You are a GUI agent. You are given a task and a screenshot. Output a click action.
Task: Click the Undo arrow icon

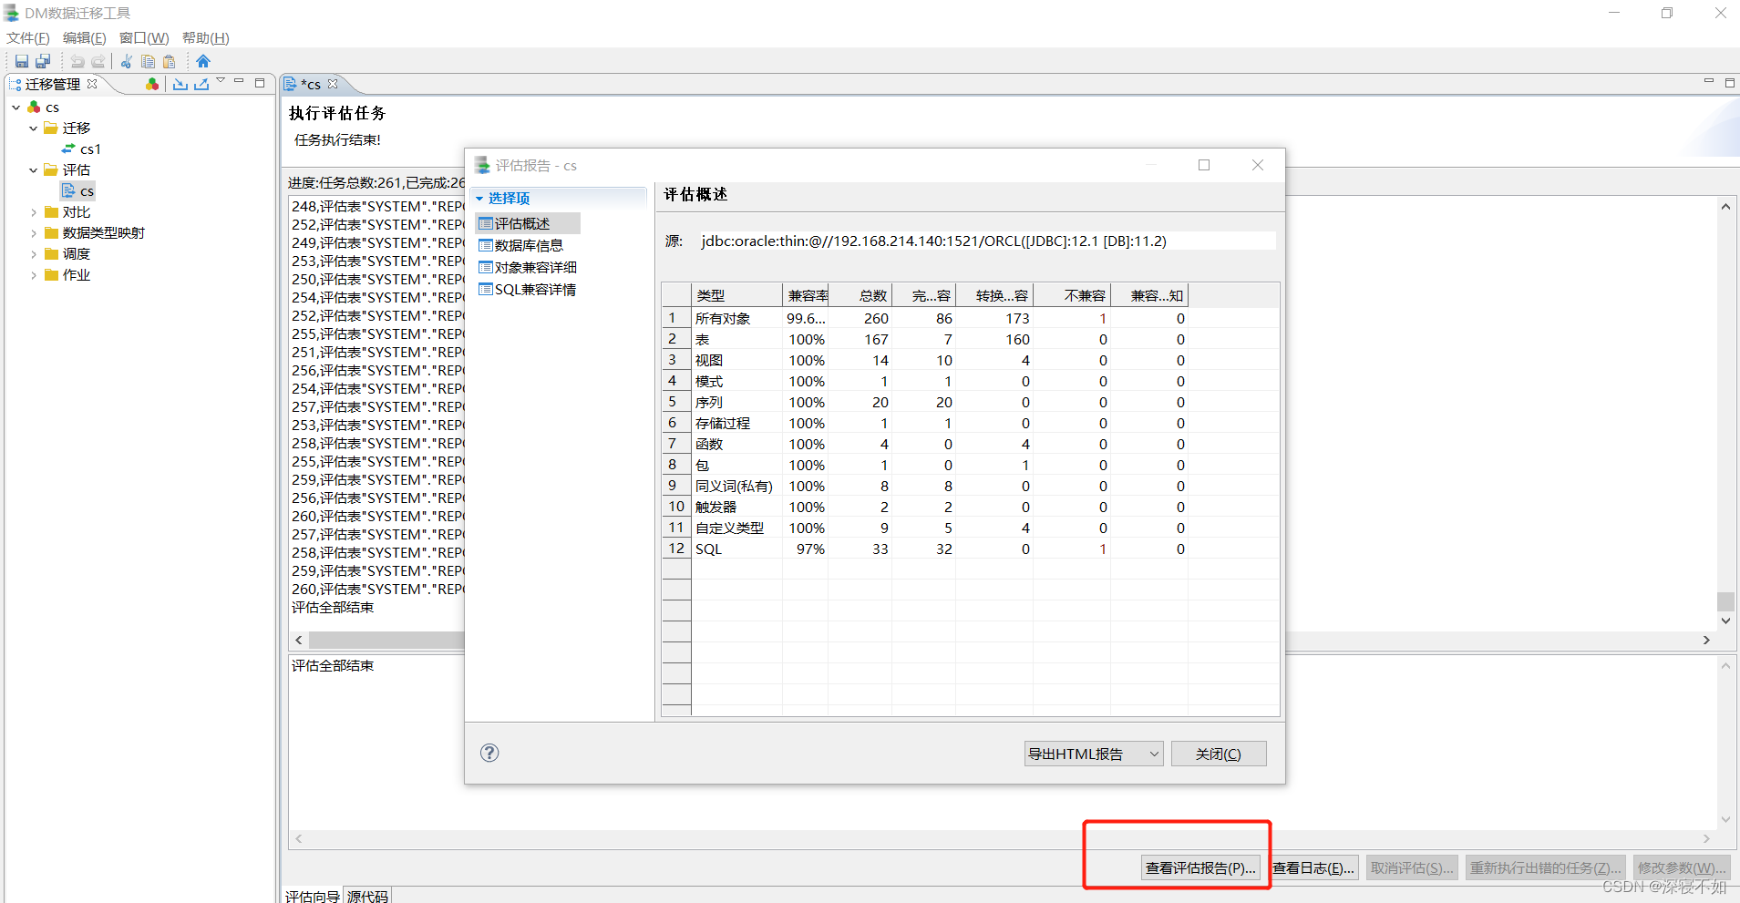pyautogui.click(x=77, y=61)
